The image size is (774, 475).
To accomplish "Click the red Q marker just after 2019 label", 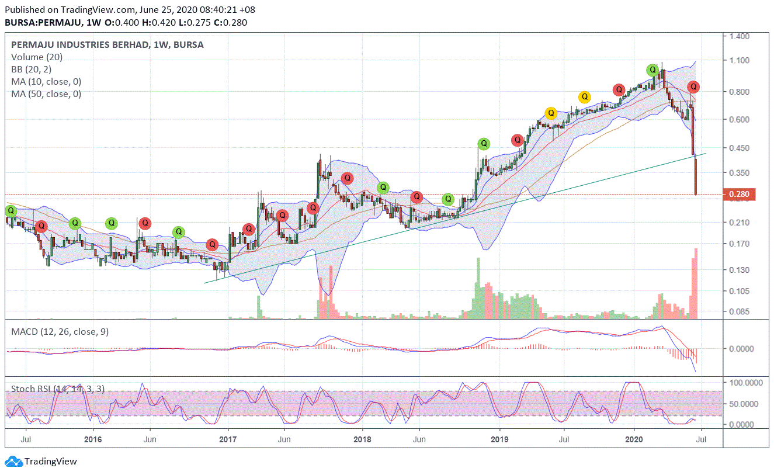I will [517, 140].
